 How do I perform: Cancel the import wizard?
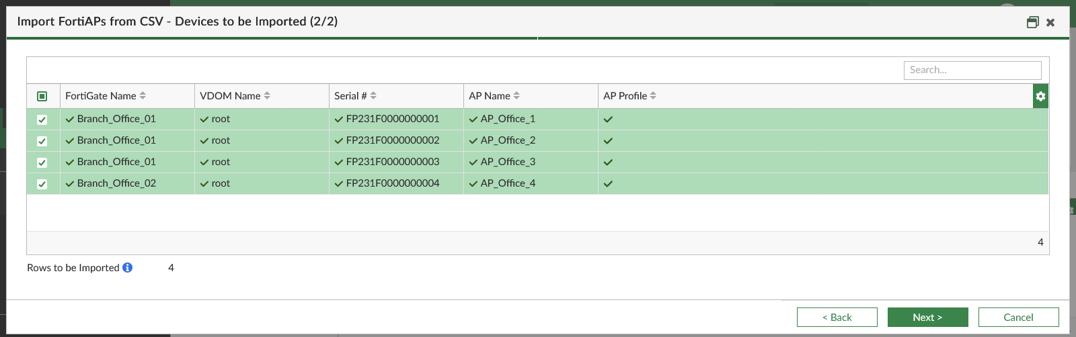1018,317
